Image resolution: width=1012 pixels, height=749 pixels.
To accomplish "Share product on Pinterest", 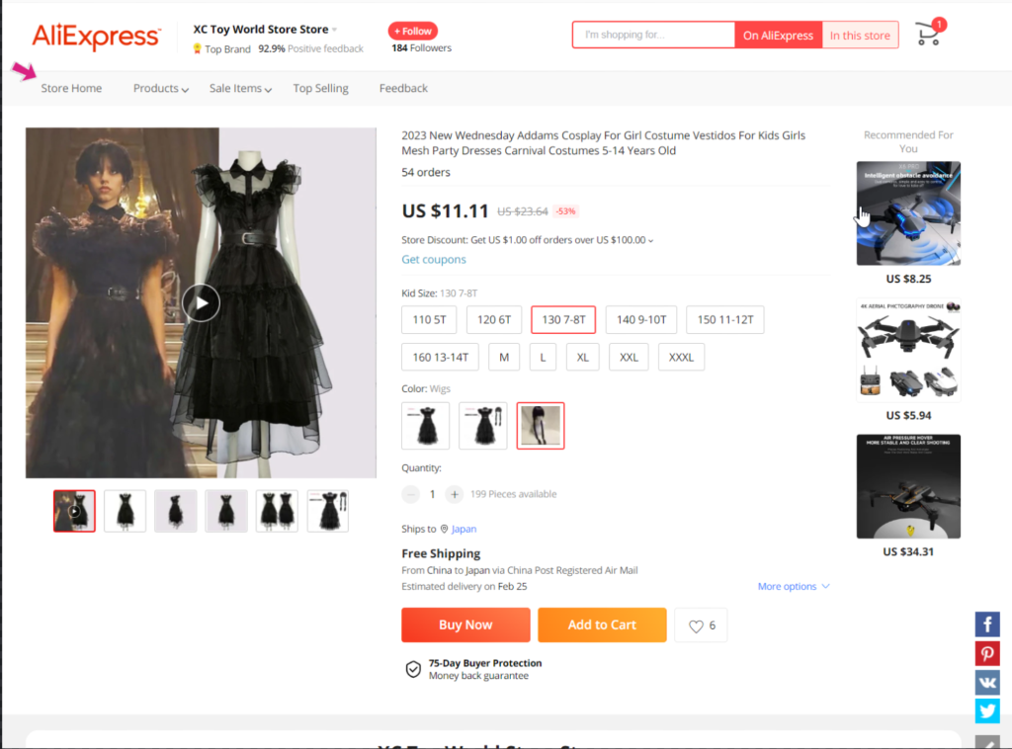I will pyautogui.click(x=987, y=653).
